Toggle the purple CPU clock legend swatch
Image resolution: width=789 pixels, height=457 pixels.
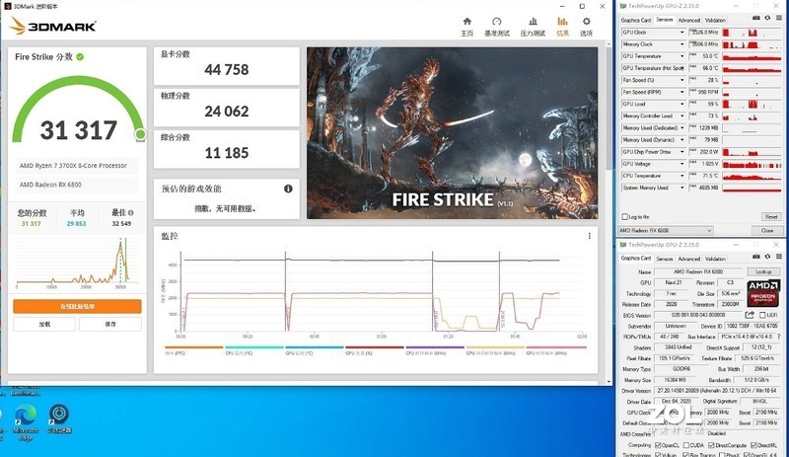[x=435, y=347]
